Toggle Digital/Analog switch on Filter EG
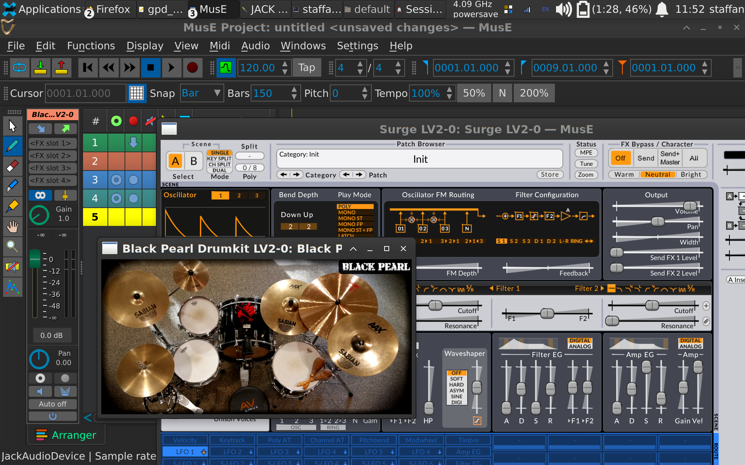 point(580,343)
